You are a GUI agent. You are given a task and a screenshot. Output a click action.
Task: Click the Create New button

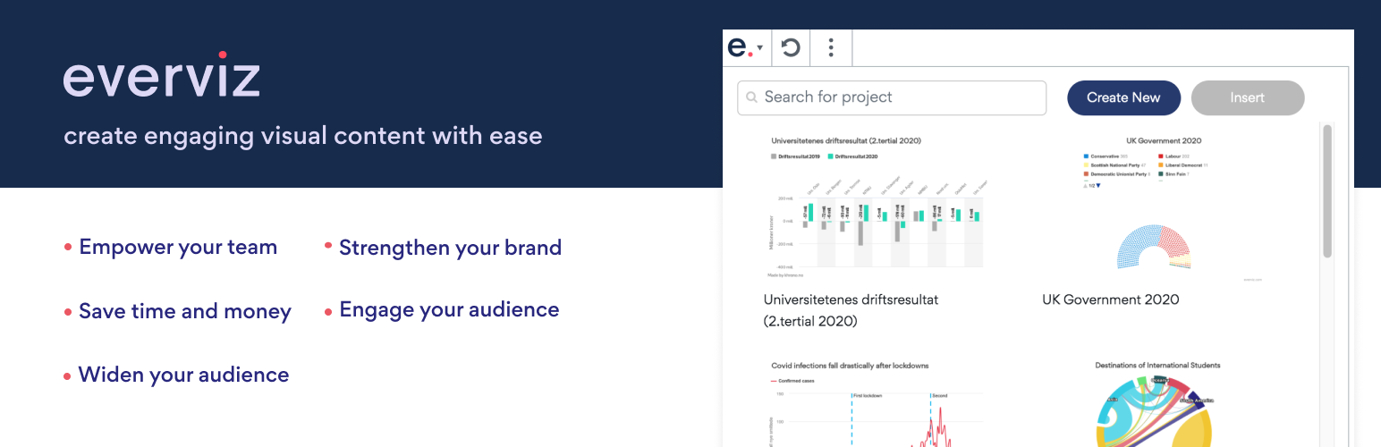point(1123,97)
